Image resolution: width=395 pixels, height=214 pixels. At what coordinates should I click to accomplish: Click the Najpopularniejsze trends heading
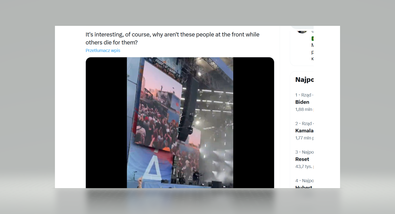click(x=304, y=80)
